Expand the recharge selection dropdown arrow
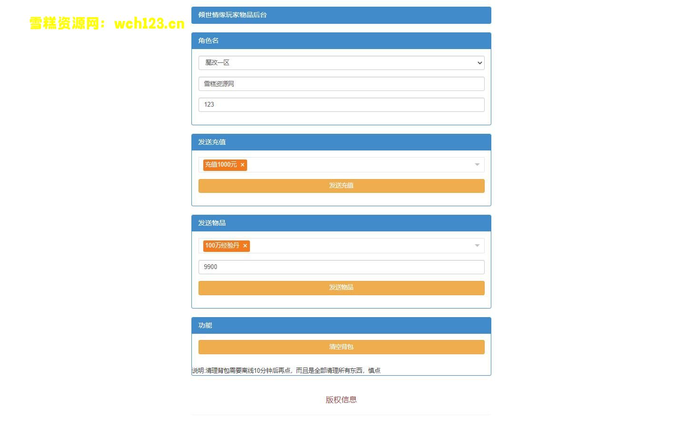The image size is (697, 429). (477, 165)
